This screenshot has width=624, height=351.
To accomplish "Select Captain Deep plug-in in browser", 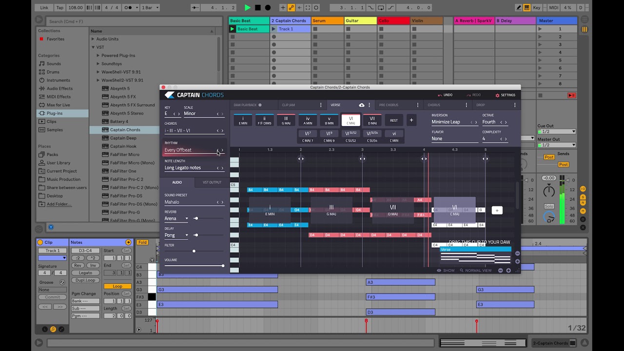I will (123, 138).
